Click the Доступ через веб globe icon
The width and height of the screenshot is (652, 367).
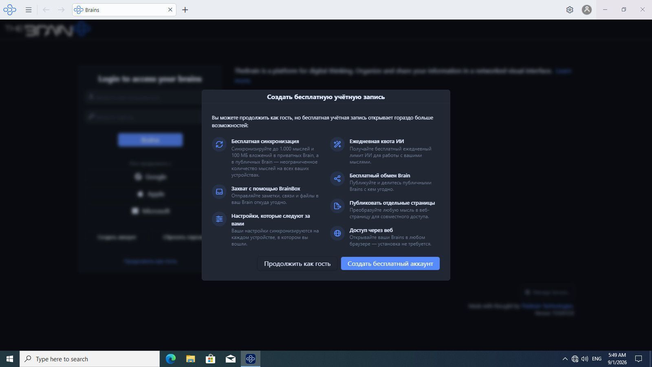coord(337,233)
